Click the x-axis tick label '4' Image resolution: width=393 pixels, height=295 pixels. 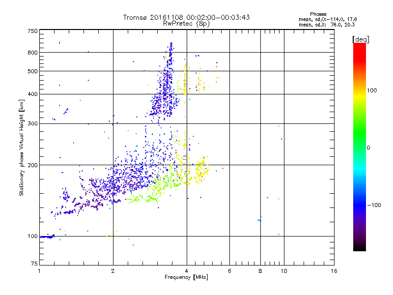click(x=187, y=271)
